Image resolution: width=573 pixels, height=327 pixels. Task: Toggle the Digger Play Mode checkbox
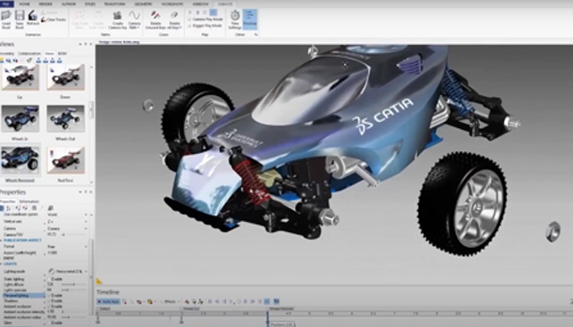click(x=190, y=26)
